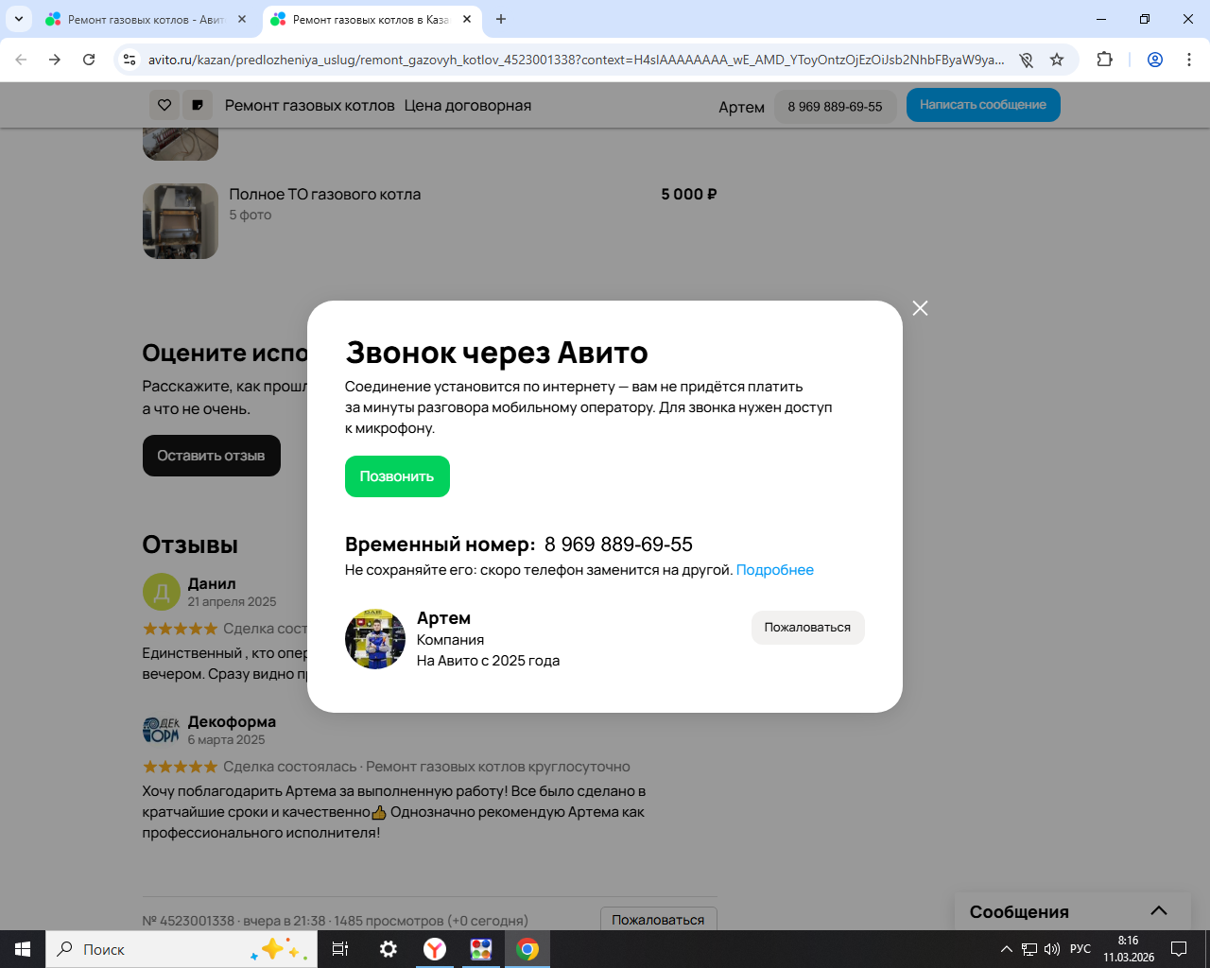This screenshot has width=1210, height=968.
Task: Click Пожаловаться next to Артем in dialog
Action: point(807,628)
